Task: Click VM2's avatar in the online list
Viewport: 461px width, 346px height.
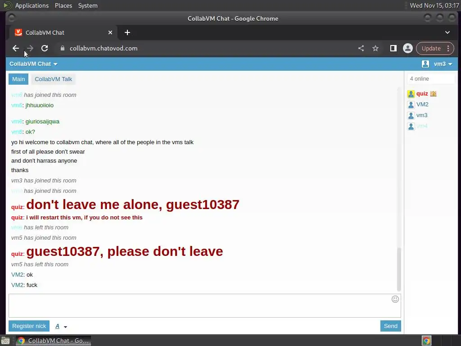Action: [x=411, y=105]
